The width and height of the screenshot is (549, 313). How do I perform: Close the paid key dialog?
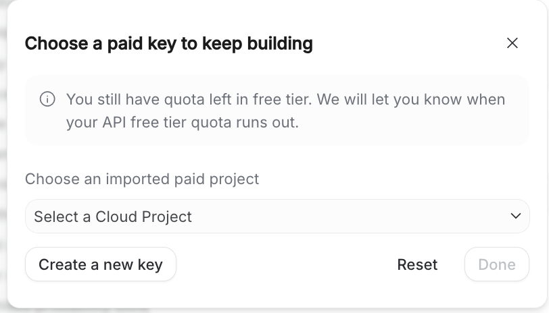point(512,43)
